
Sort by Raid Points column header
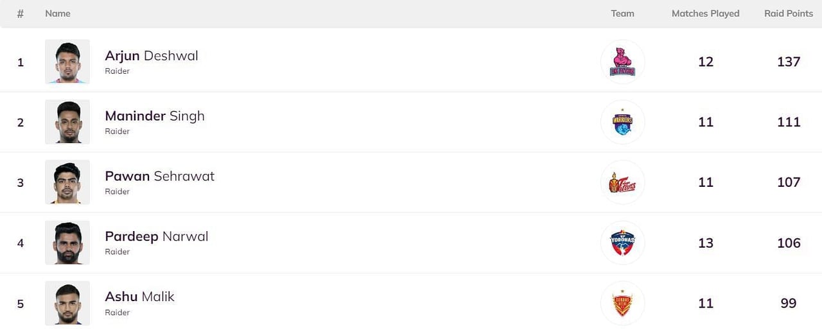(789, 13)
